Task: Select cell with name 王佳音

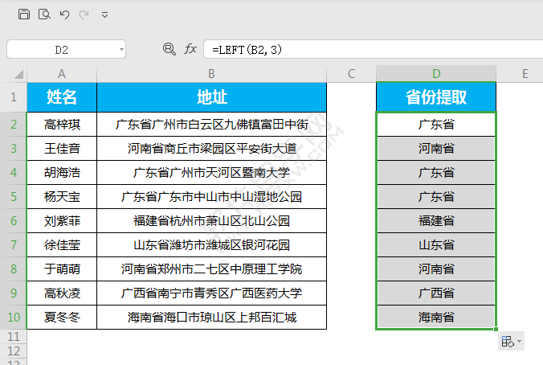Action: click(62, 149)
